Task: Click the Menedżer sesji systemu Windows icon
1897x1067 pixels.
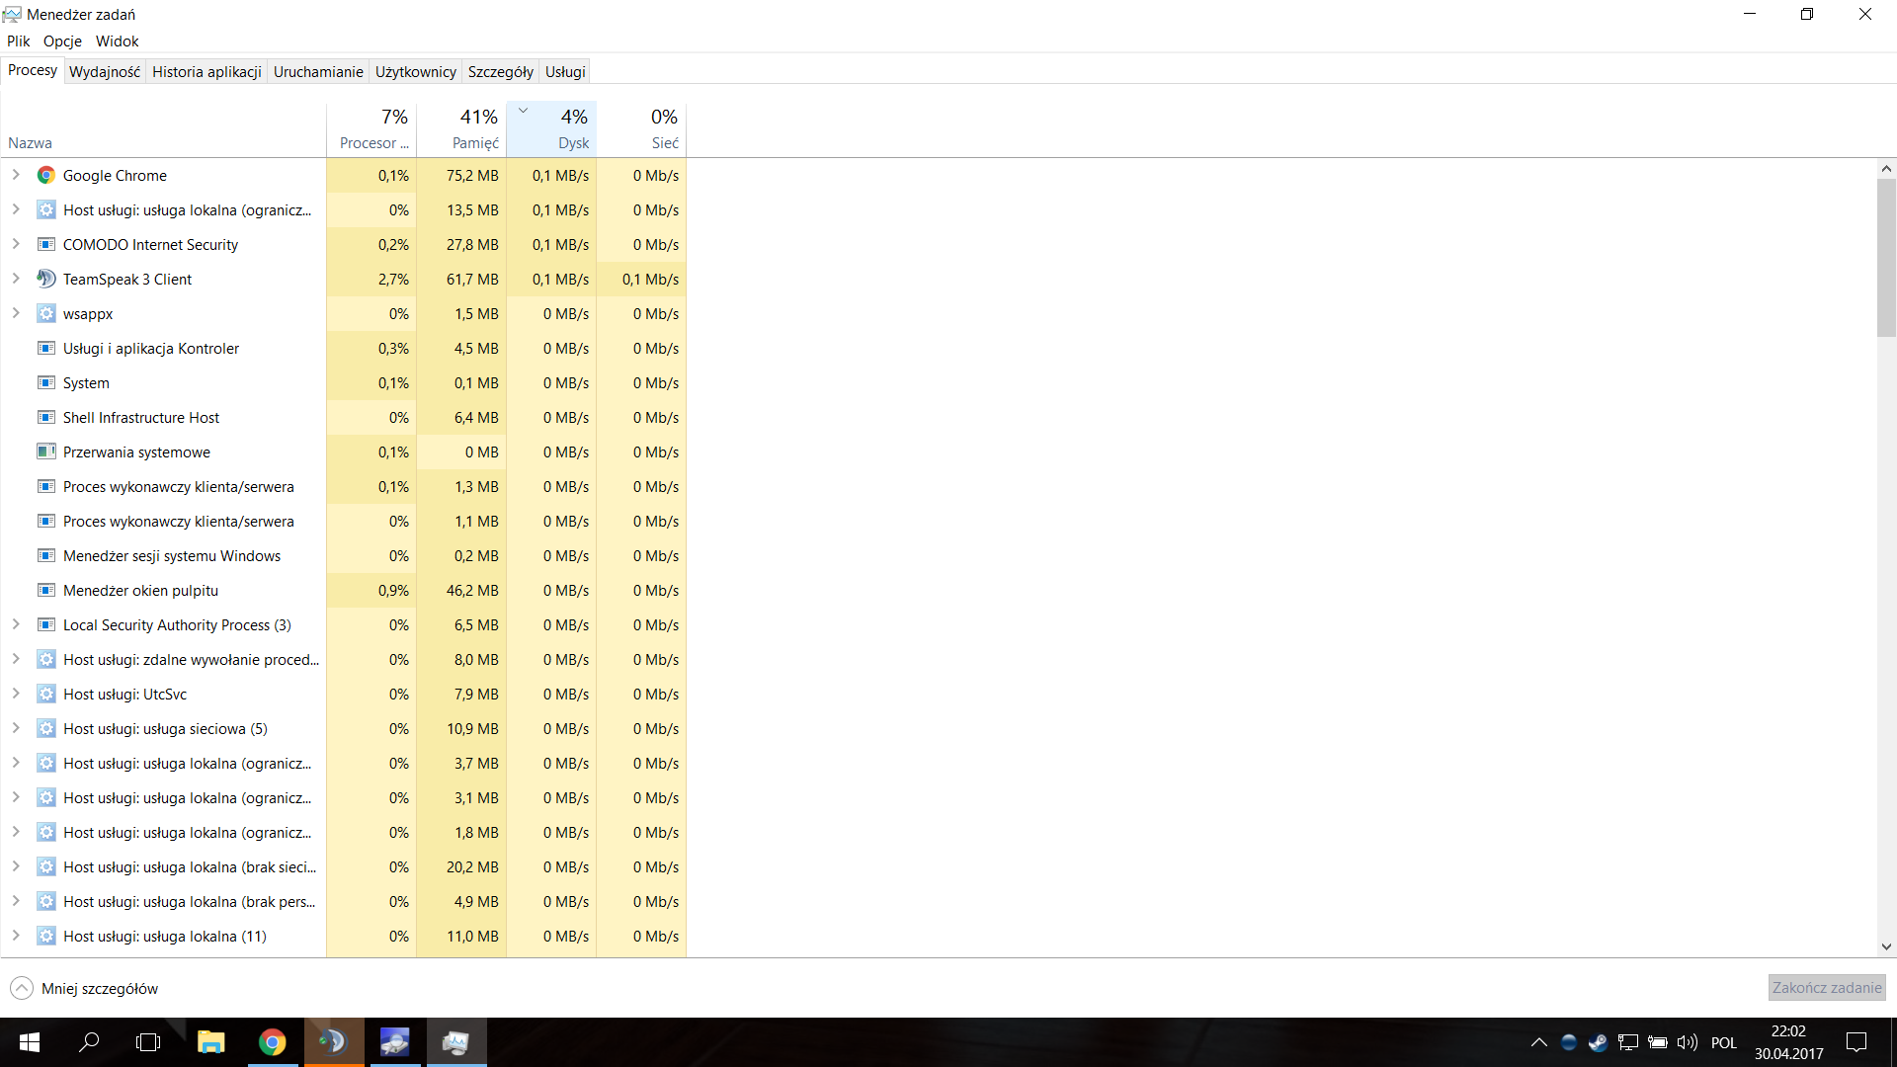Action: tap(45, 555)
